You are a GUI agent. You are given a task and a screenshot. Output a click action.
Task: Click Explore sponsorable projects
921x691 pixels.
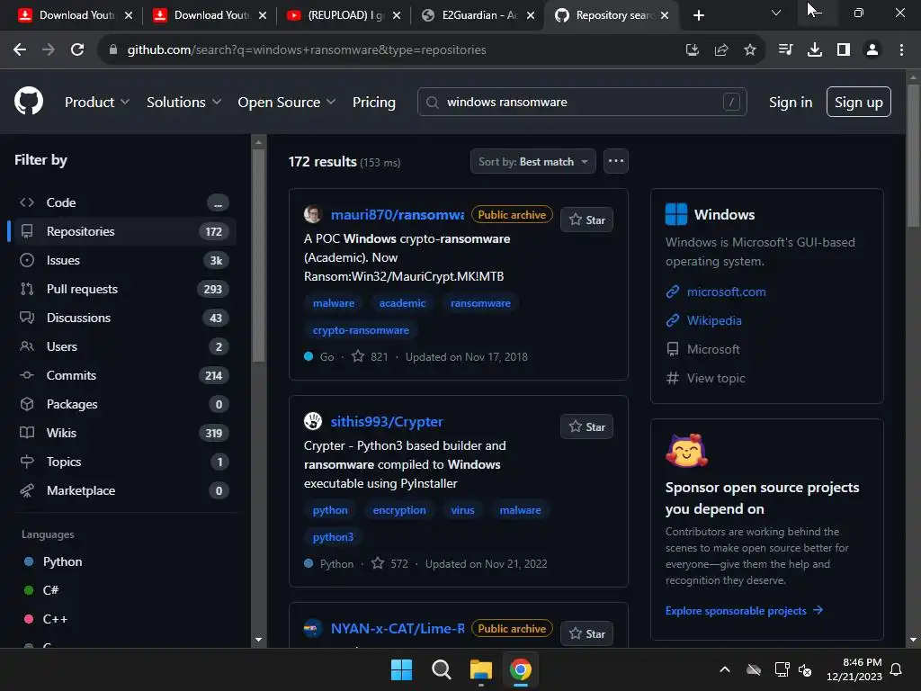(744, 611)
